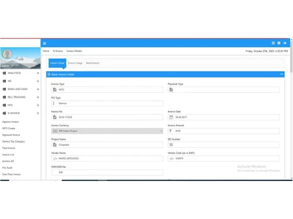
Task: Switch to the Attachments tab
Action: 93,63
